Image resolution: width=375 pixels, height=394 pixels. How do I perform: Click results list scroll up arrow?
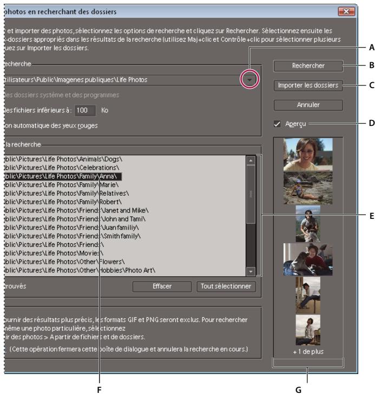pyautogui.click(x=251, y=161)
